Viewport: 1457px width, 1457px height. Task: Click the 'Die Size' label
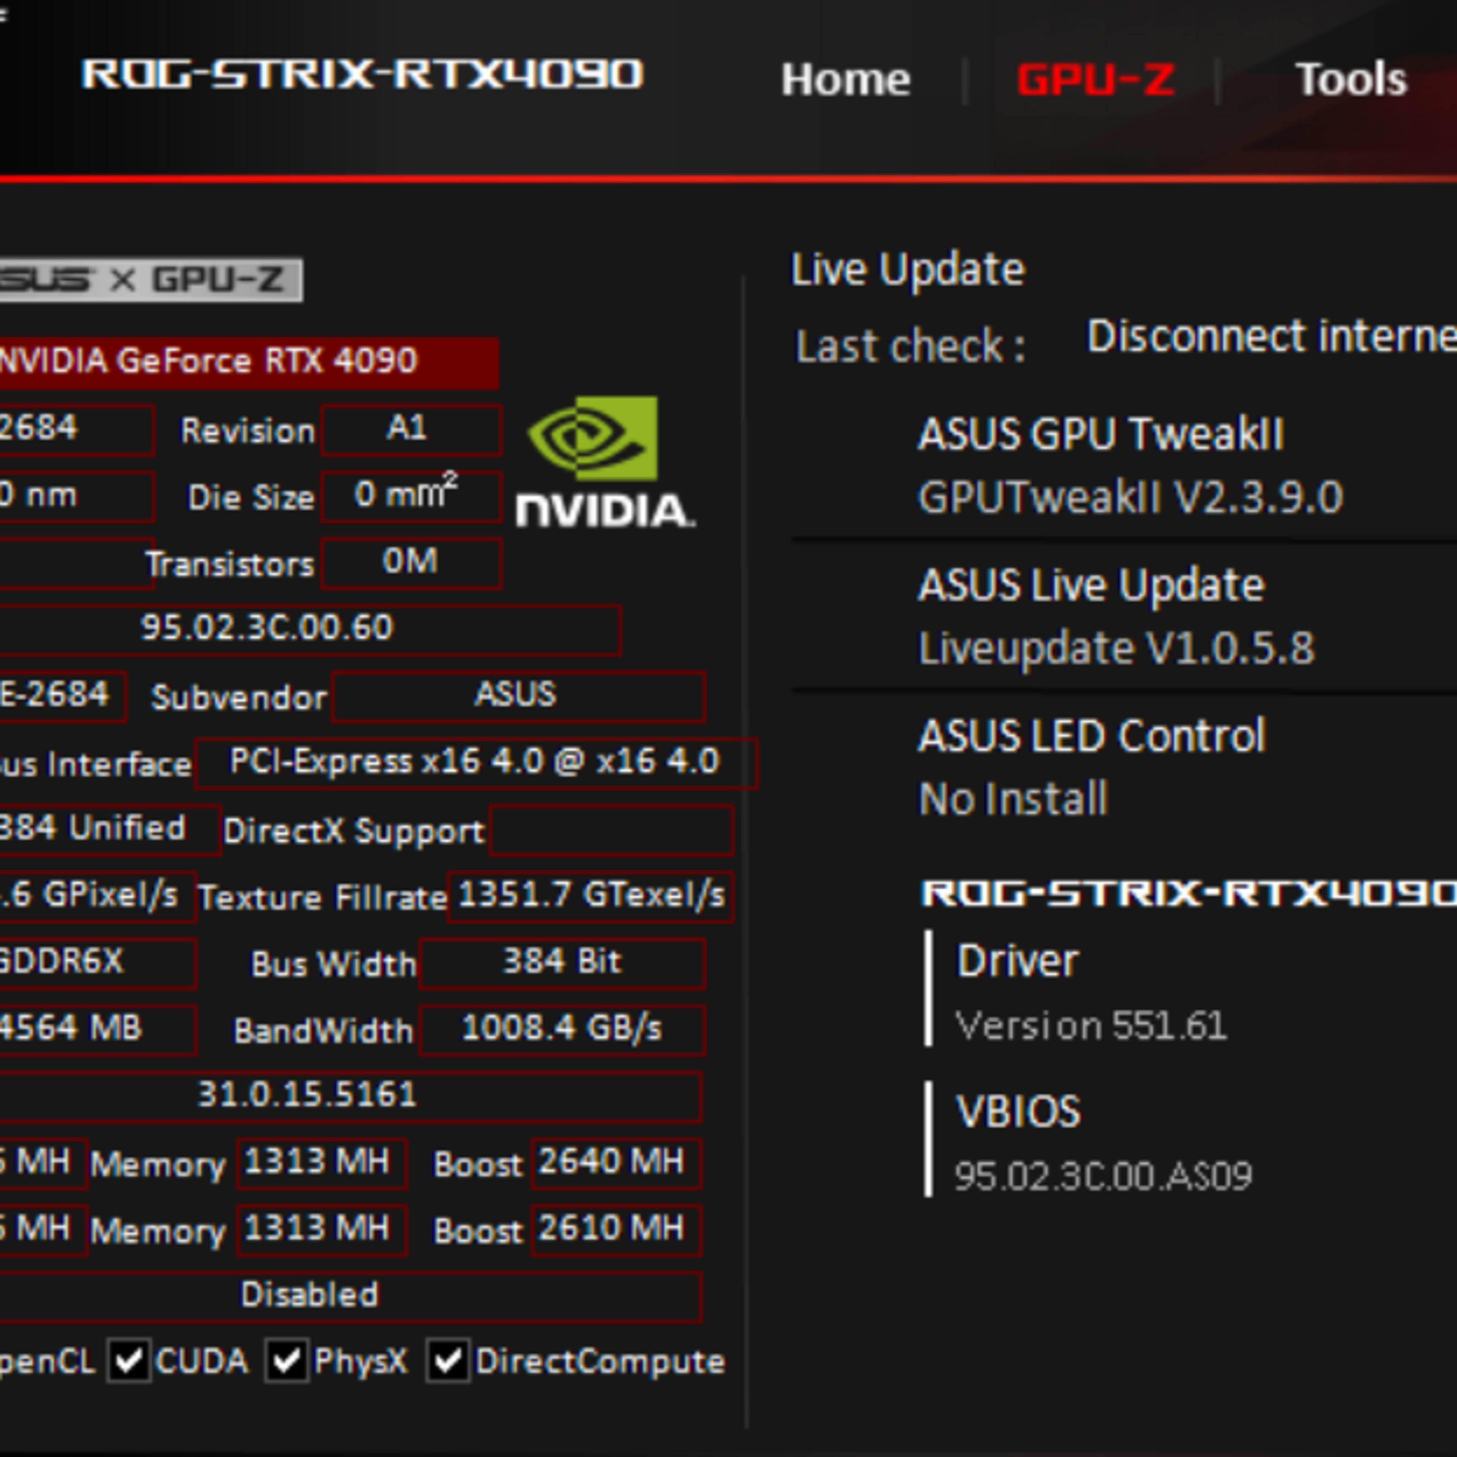[x=251, y=498]
